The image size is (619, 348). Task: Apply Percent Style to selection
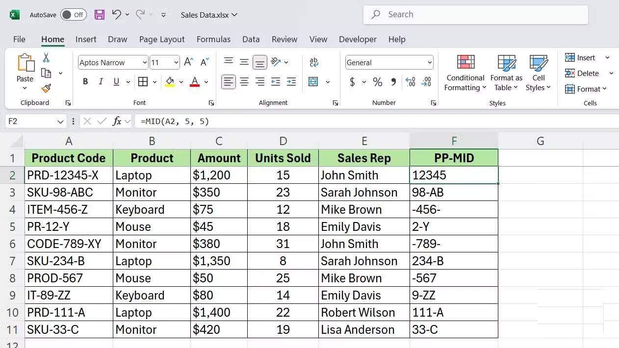click(377, 82)
